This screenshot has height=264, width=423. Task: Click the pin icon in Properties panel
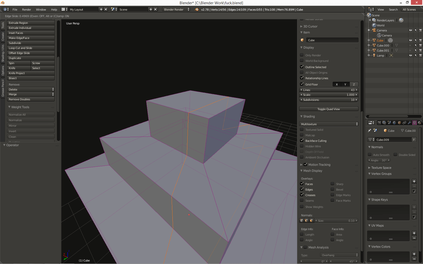point(369,131)
